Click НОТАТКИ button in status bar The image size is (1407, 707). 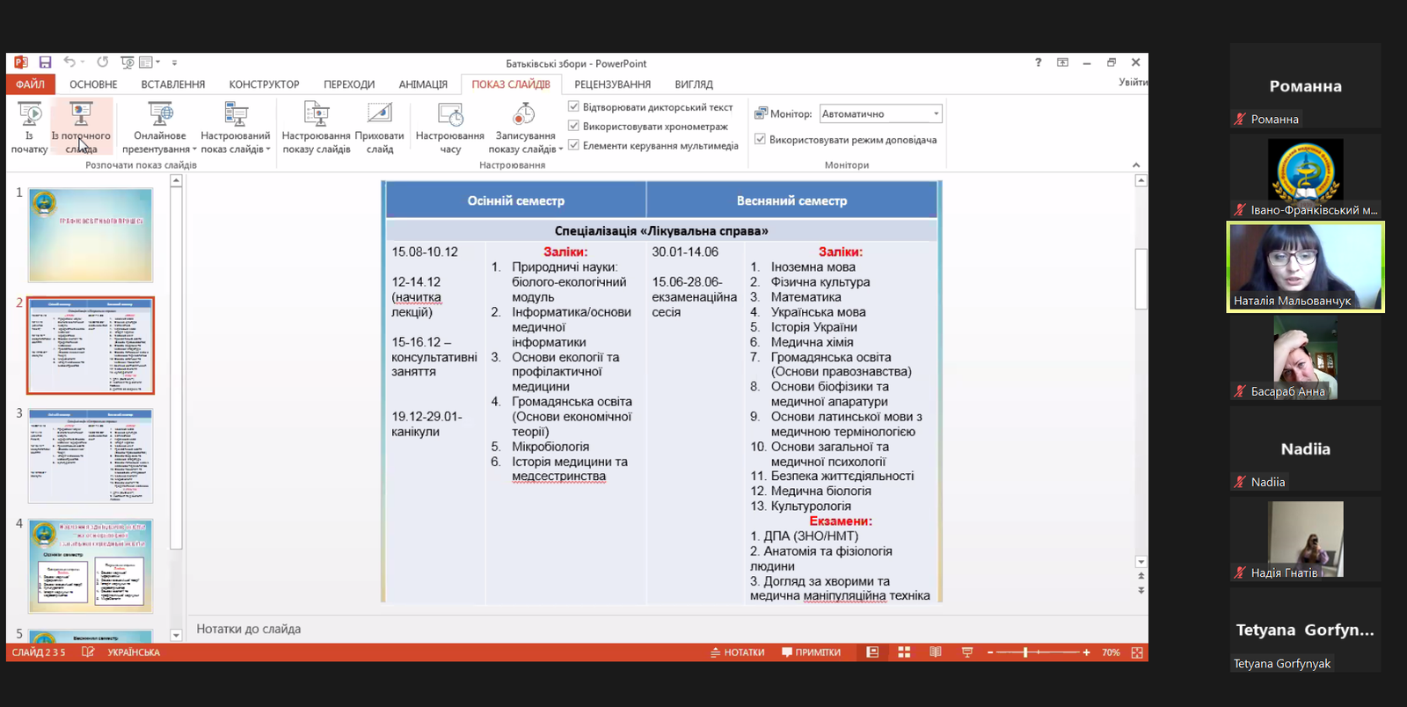tap(737, 652)
